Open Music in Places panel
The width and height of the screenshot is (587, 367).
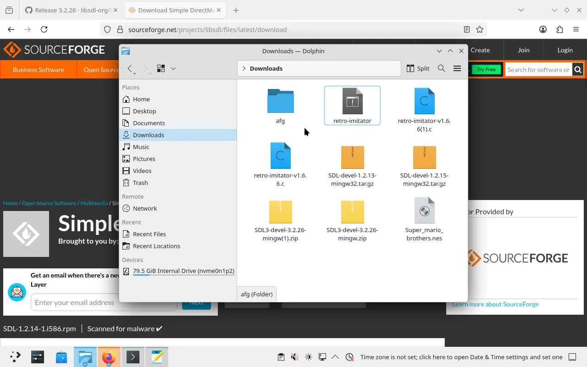coord(178,147)
